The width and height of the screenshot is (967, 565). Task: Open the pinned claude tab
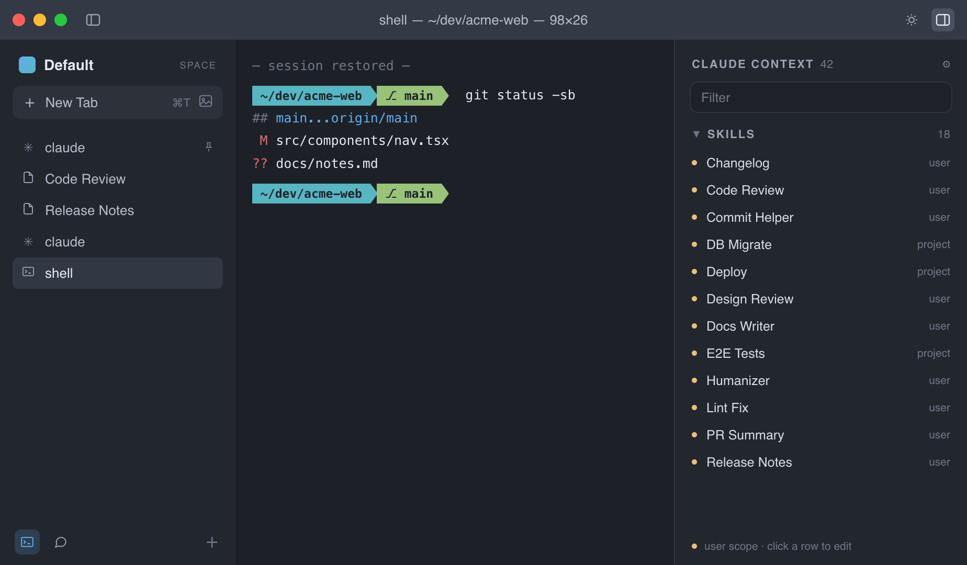click(x=118, y=148)
